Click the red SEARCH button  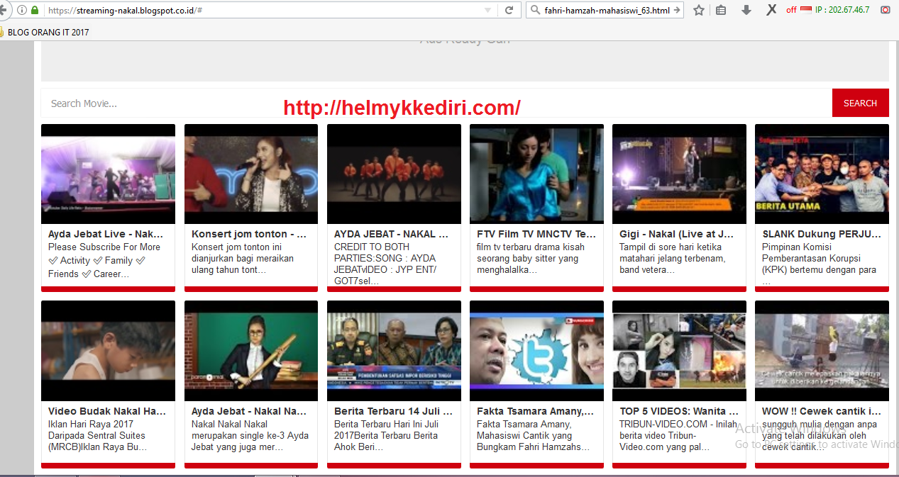point(861,103)
